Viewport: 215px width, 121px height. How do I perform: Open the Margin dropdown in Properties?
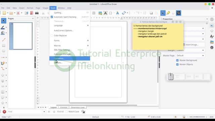click(x=190, y=50)
